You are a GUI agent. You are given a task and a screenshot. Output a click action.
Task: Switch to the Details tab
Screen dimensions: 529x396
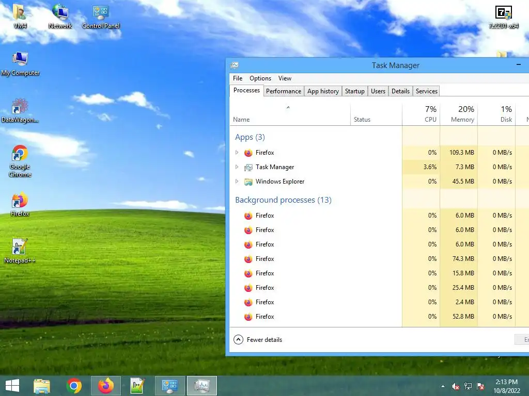point(400,91)
